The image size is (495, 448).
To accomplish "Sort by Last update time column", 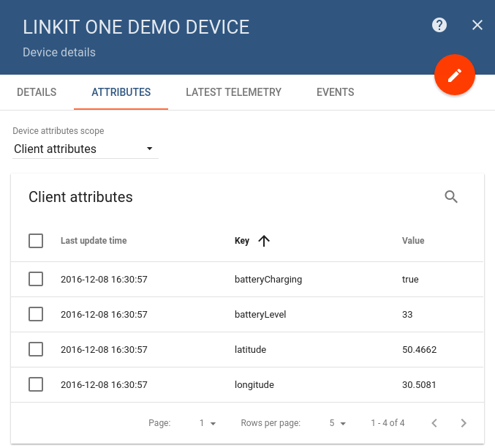I will click(x=94, y=241).
